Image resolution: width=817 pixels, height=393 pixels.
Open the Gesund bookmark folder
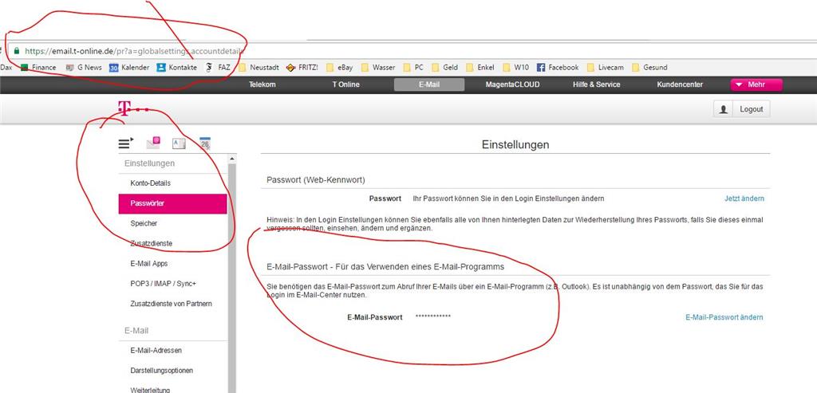pos(649,67)
